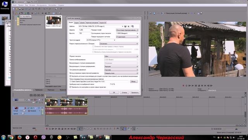Click Go to end in preview transport
This screenshot has width=248, height=140.
tap(205, 86)
